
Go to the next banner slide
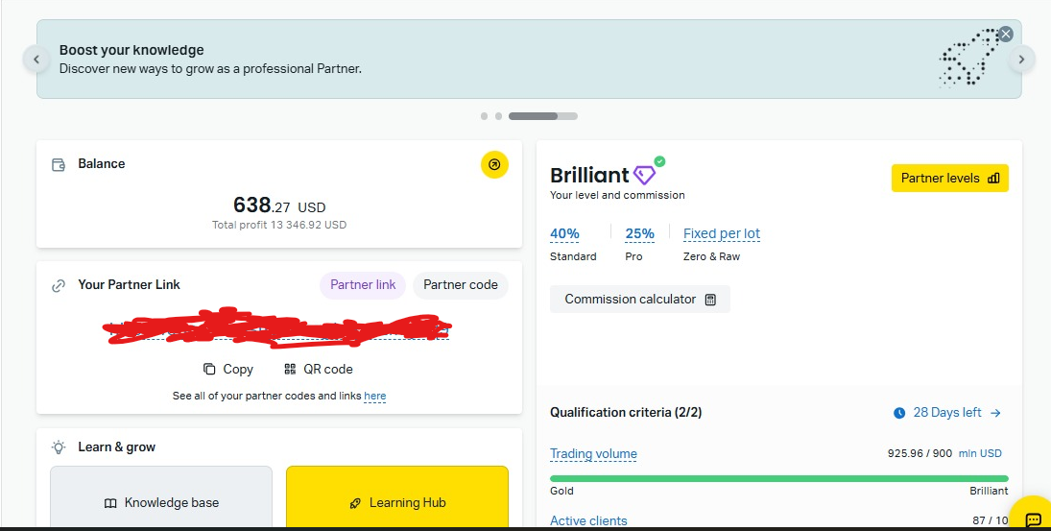pos(1021,60)
